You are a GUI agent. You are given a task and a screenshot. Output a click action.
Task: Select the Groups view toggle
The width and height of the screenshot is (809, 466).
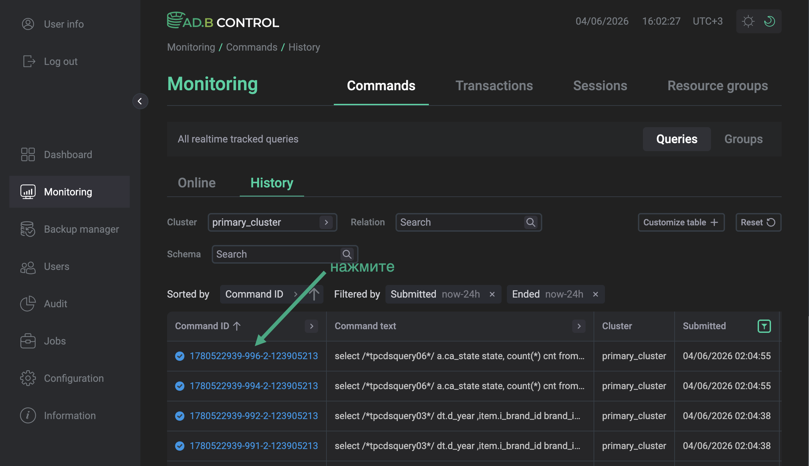click(744, 139)
